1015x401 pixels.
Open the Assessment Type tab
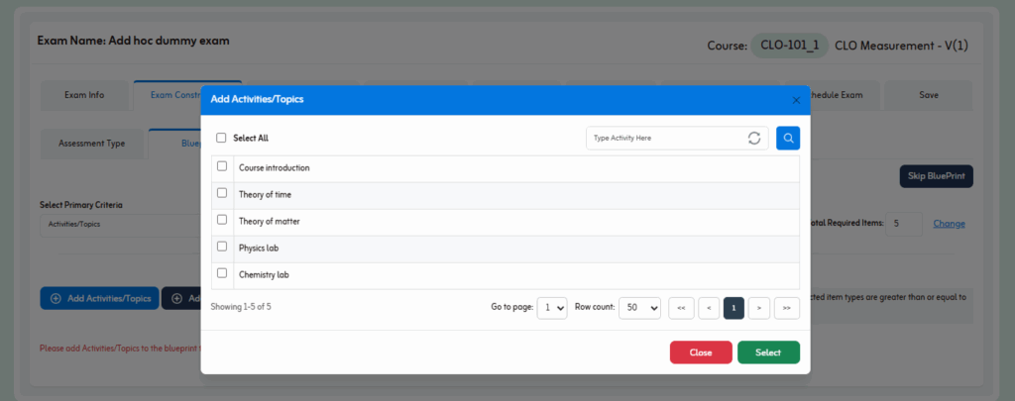91,143
